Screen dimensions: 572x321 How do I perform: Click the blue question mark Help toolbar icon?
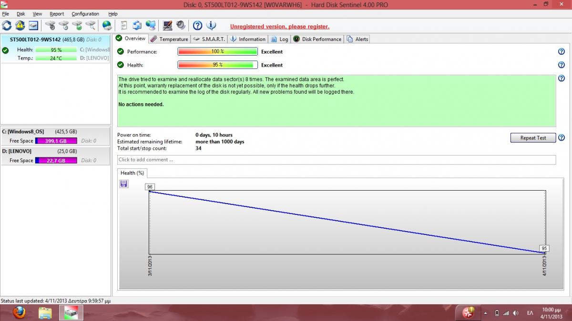click(x=197, y=25)
